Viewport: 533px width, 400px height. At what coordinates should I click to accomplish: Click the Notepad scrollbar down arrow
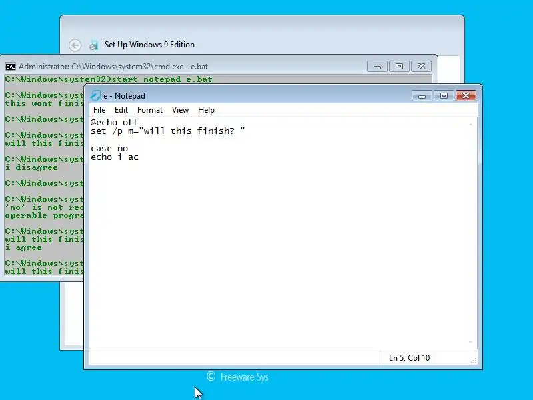(x=471, y=342)
